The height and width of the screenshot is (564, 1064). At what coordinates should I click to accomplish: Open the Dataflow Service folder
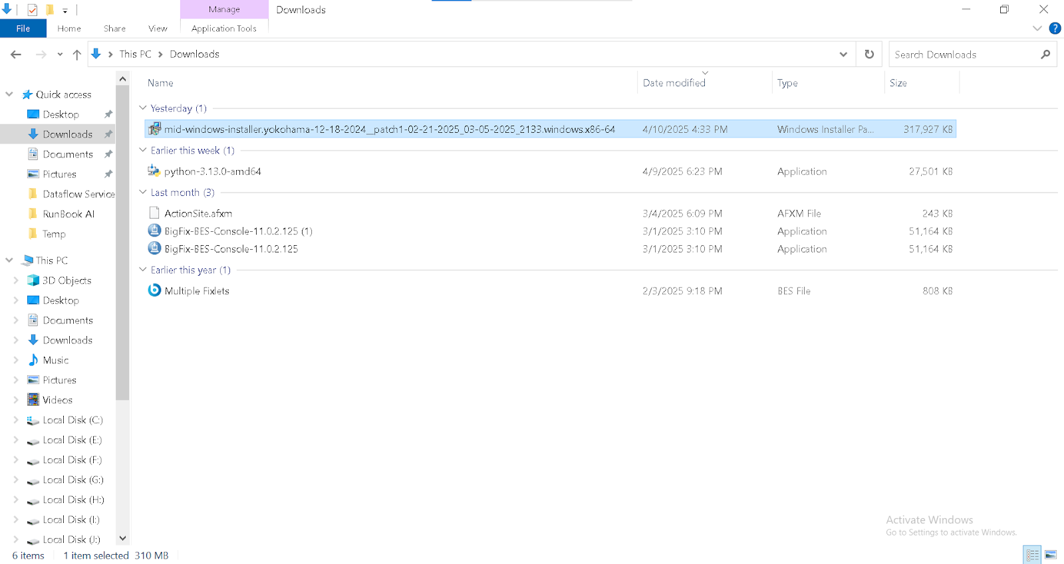pyautogui.click(x=78, y=194)
